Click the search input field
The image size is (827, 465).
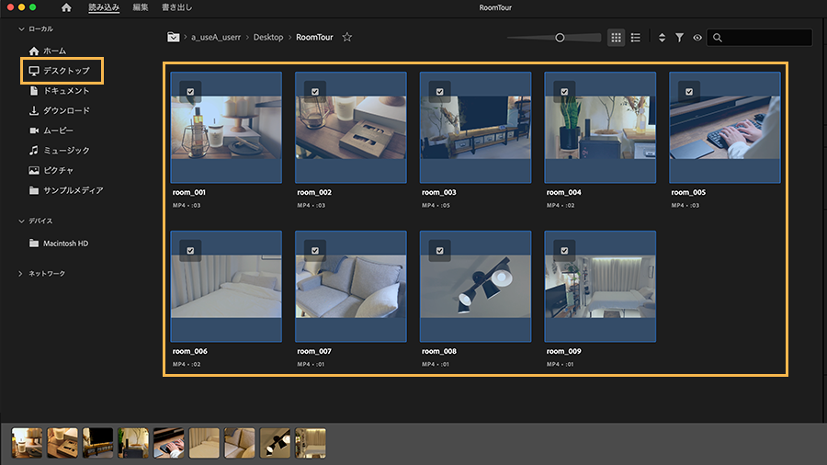click(x=765, y=38)
